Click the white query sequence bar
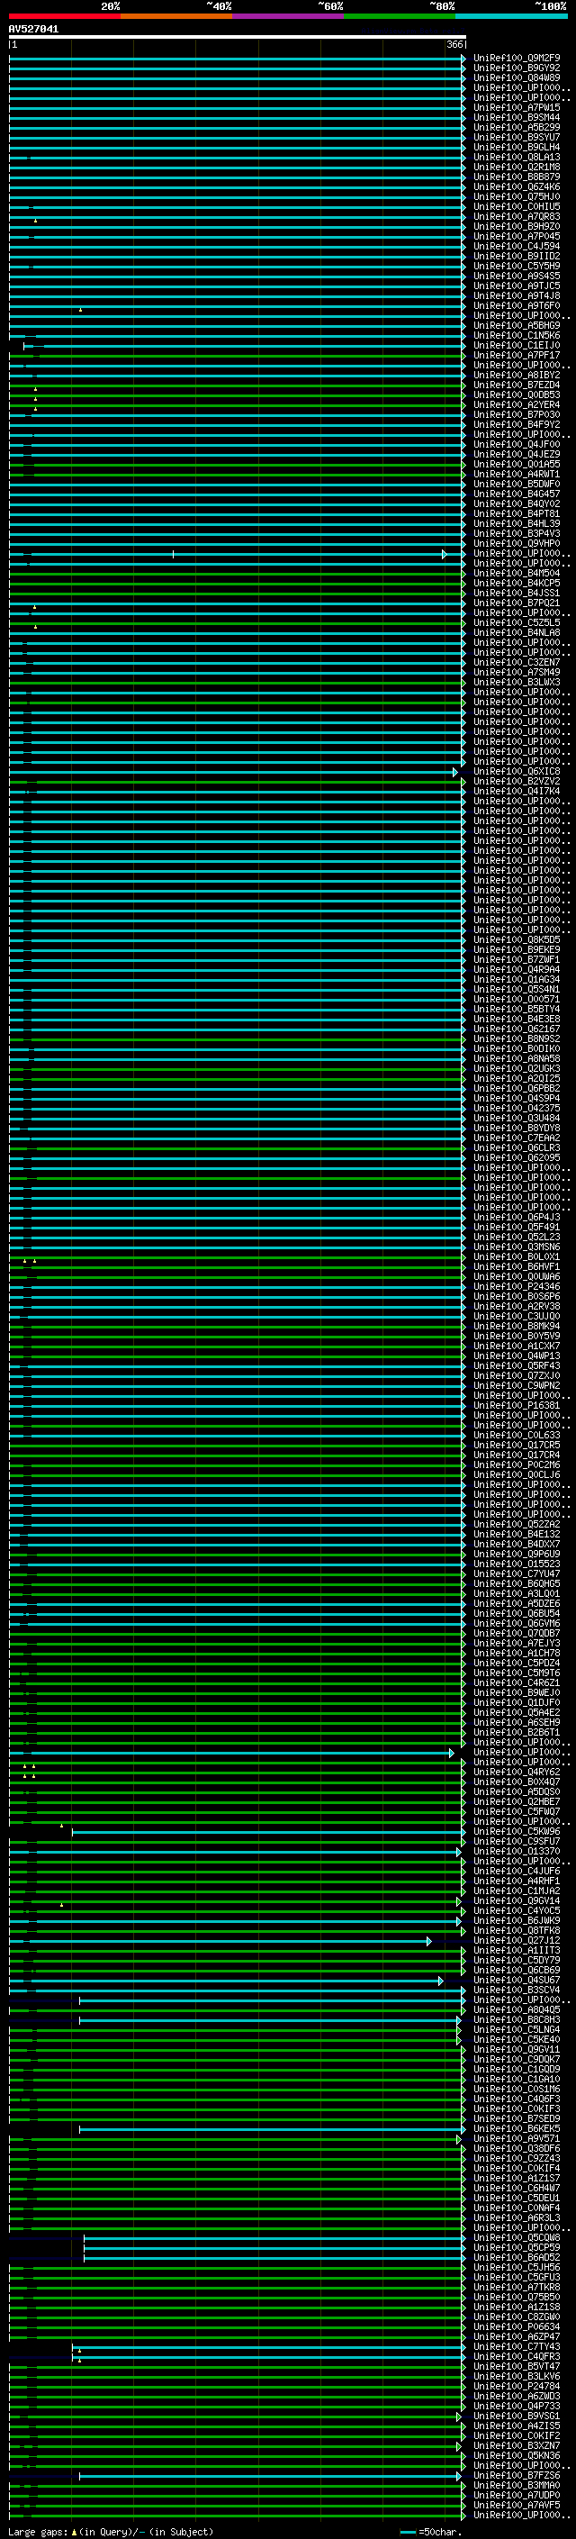 pyautogui.click(x=237, y=38)
